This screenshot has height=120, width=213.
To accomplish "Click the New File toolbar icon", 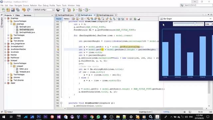I will click(x=4, y=10).
